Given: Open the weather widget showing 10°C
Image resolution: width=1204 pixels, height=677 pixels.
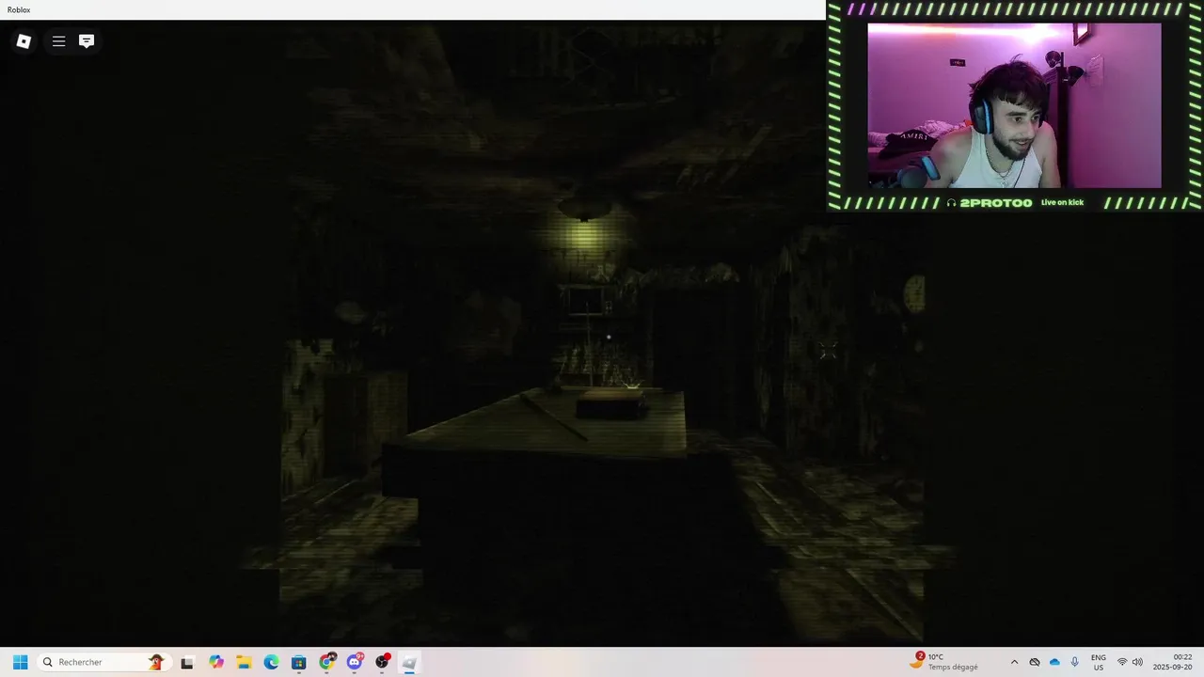Looking at the screenshot, I should click(943, 662).
